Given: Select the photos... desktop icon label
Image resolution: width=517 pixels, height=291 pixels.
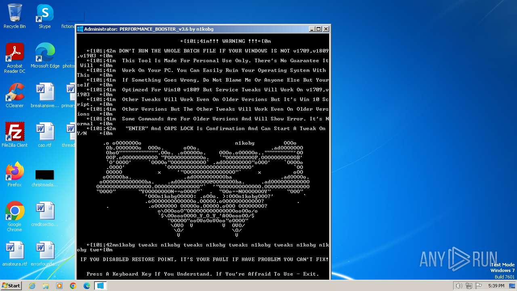Looking at the screenshot, I should 69,66.
